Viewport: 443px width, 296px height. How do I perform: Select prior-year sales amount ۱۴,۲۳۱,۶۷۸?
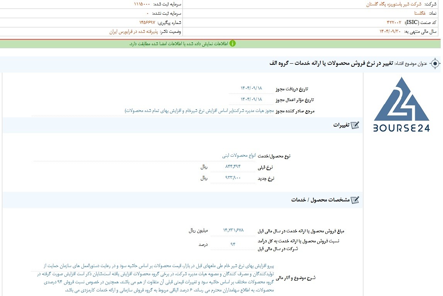tap(233, 230)
